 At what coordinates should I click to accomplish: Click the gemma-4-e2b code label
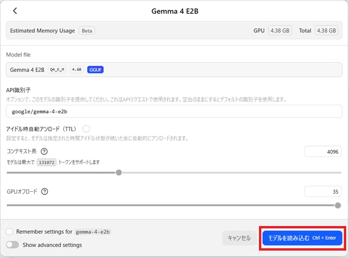[x=93, y=232]
